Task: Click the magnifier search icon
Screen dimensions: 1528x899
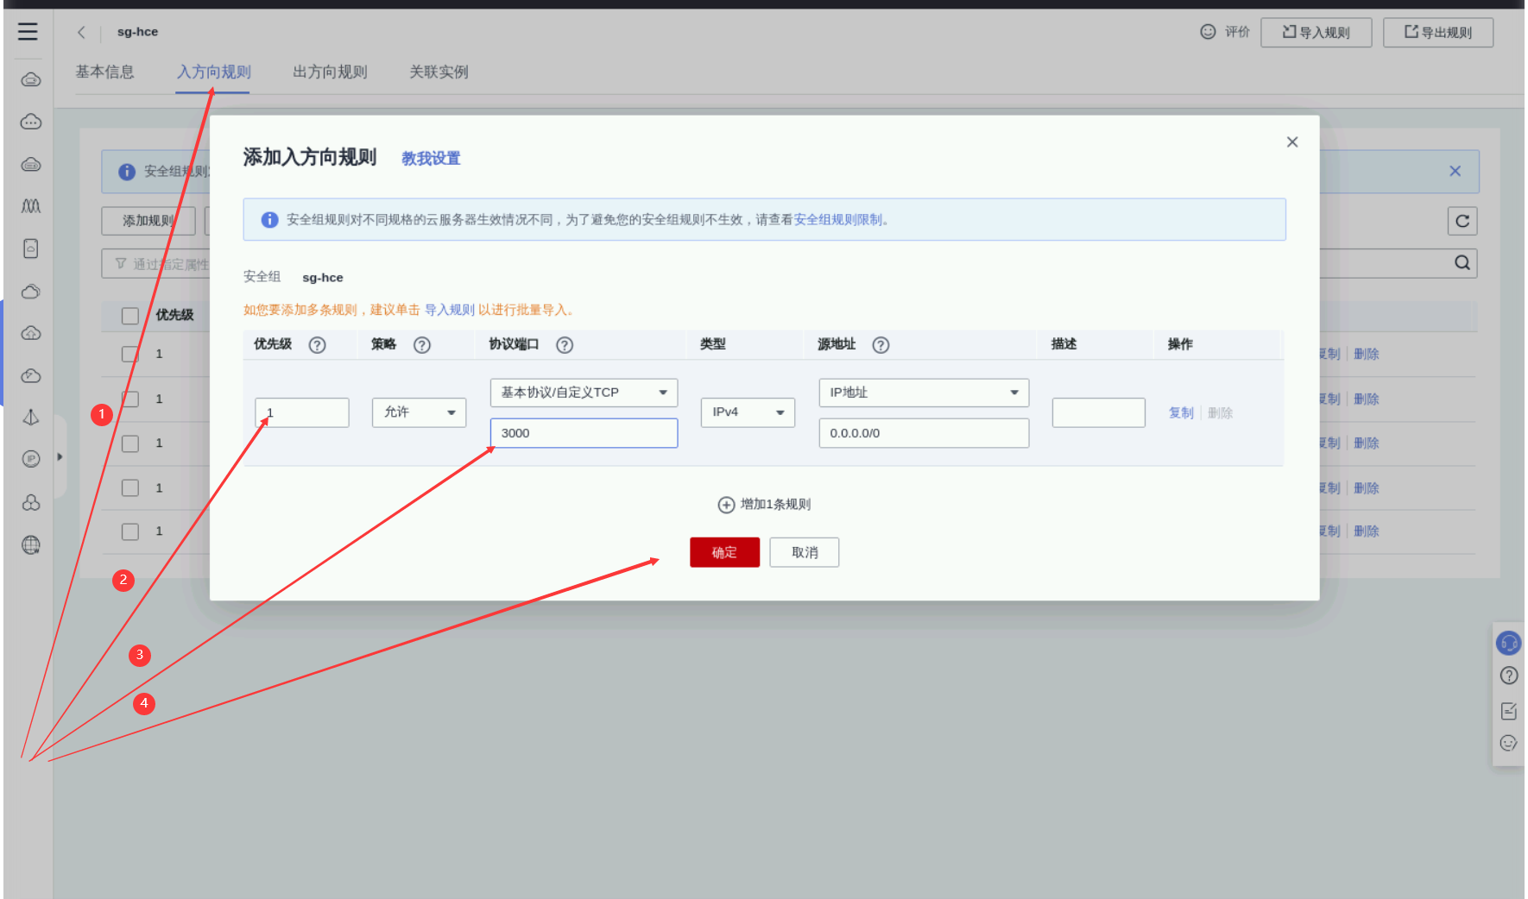Action: [1462, 263]
